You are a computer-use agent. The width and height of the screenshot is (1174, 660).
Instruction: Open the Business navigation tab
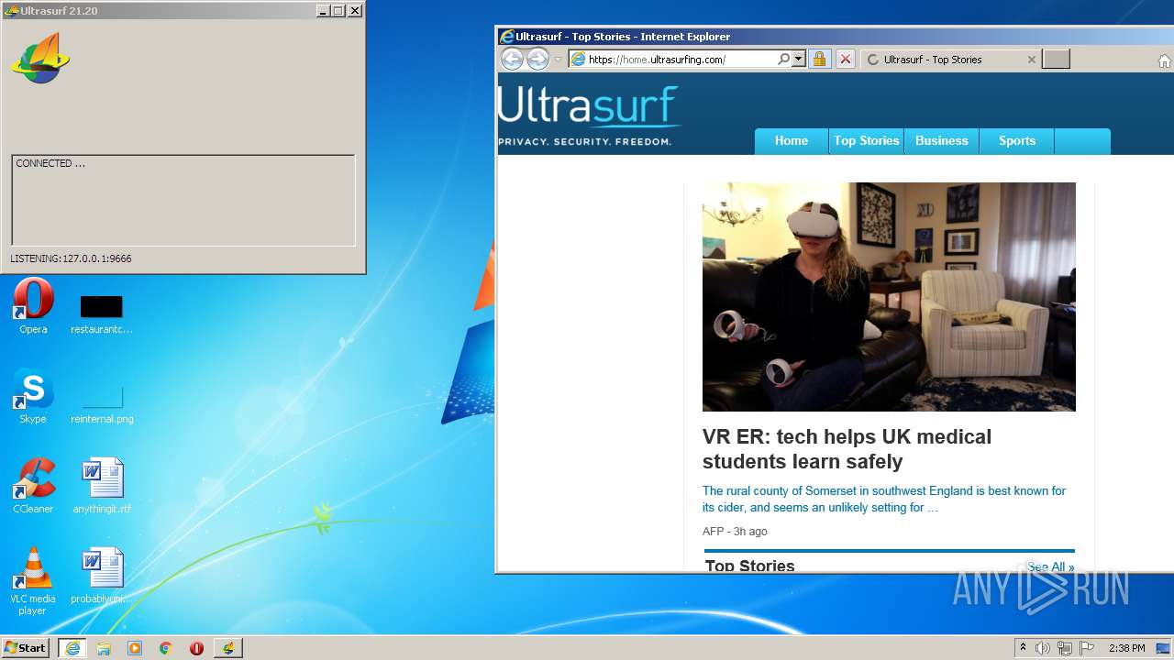942,141
